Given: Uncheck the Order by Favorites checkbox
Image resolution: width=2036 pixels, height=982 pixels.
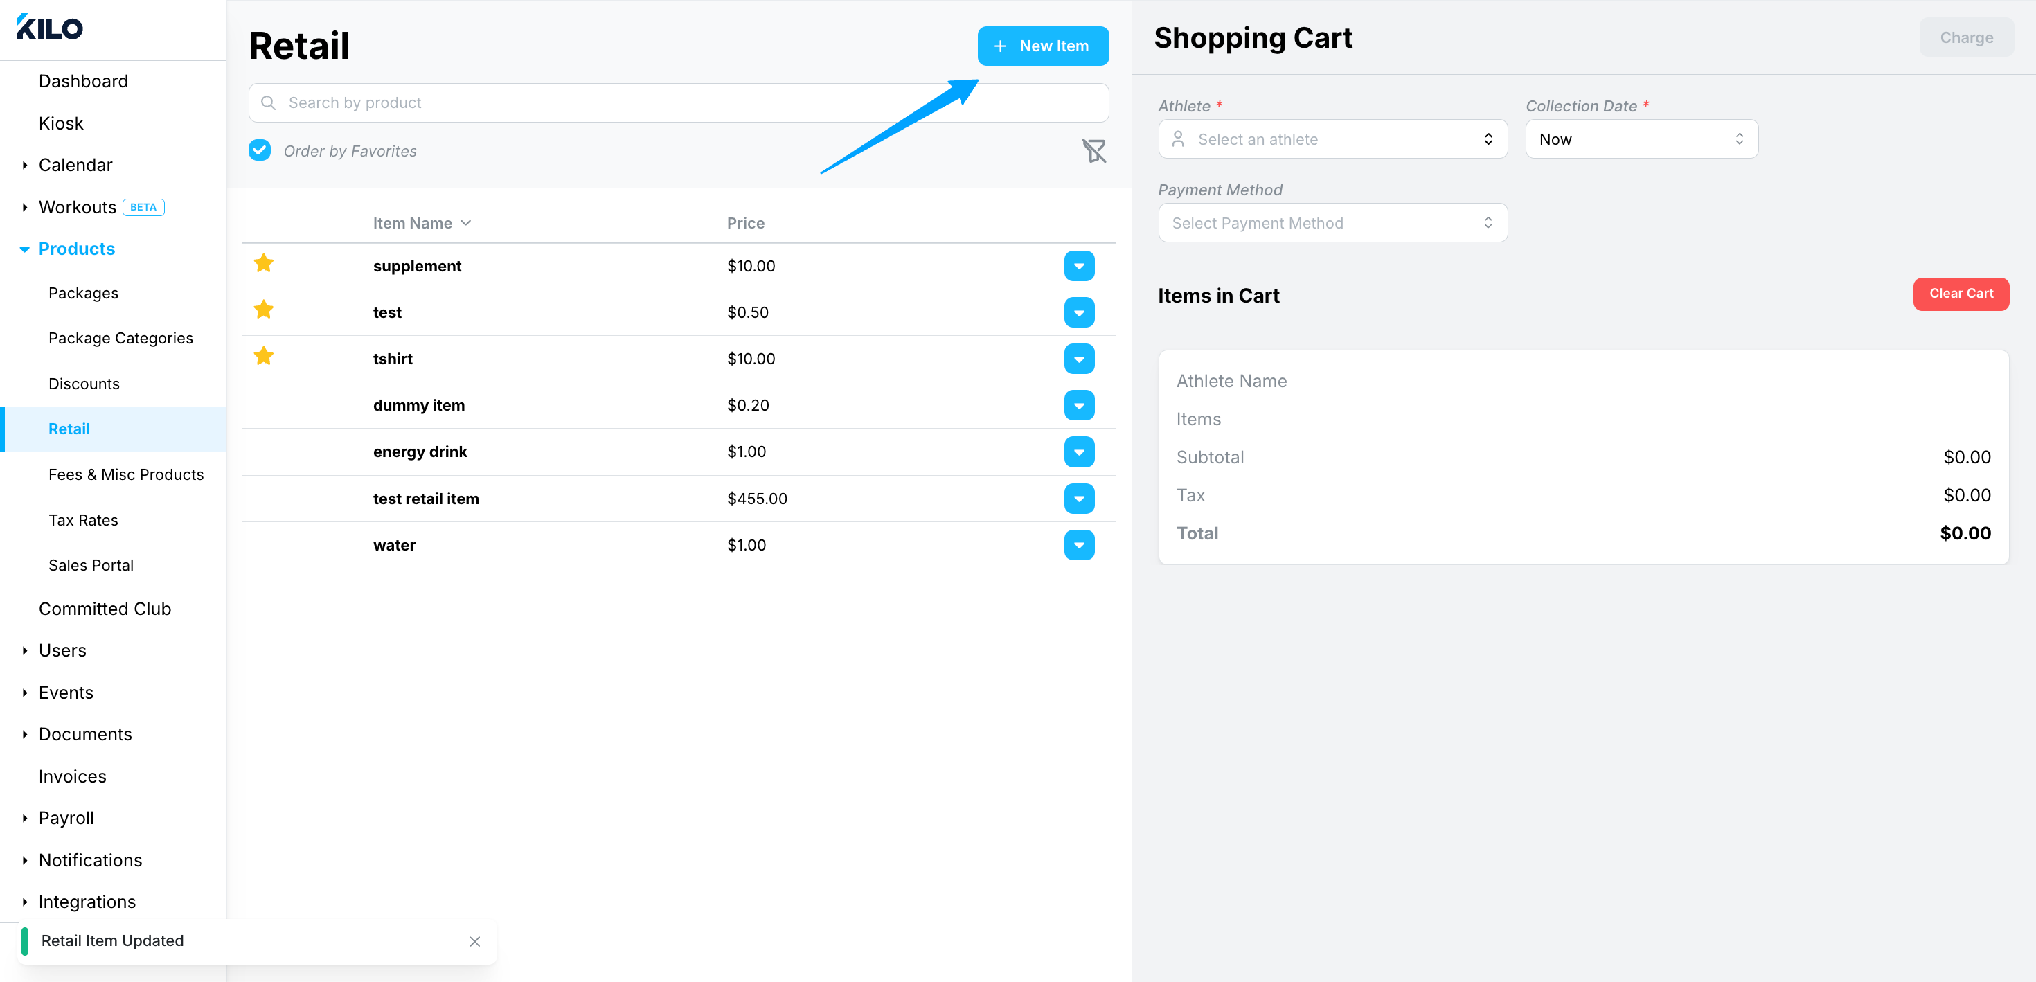Looking at the screenshot, I should point(259,150).
